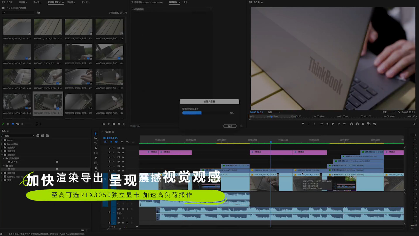Click the Export Frame camera icon
419x236 pixels.
point(363,124)
